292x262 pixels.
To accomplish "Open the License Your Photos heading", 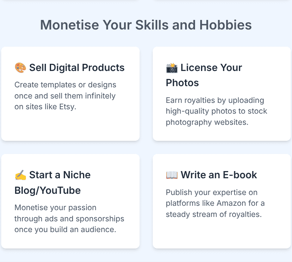I will (x=204, y=75).
